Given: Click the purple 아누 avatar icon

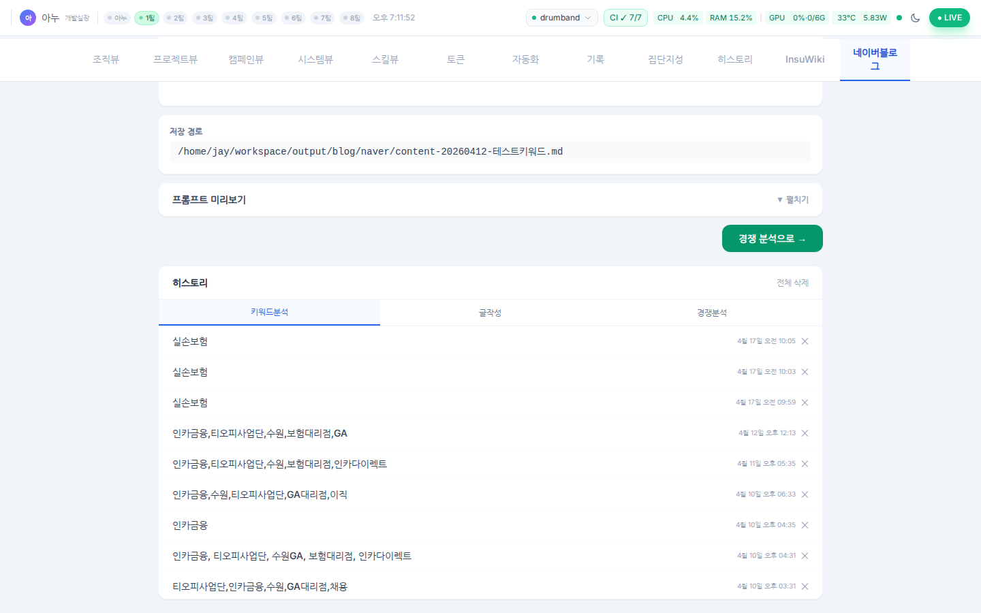Looking at the screenshot, I should click(x=28, y=18).
